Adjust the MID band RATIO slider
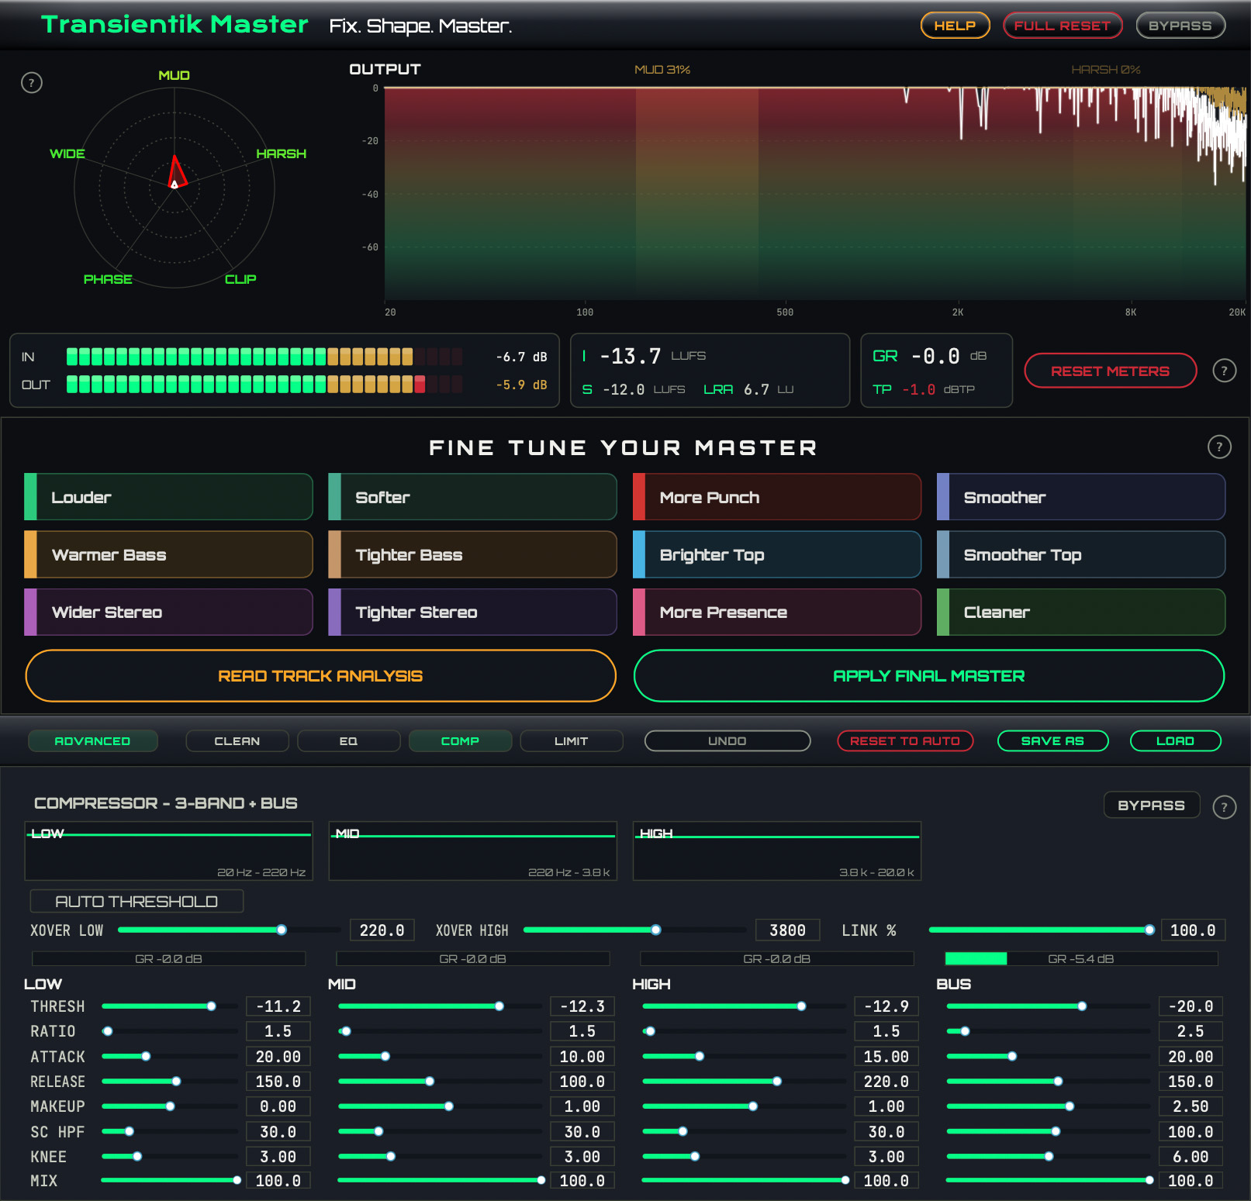Image resolution: width=1251 pixels, height=1201 pixels. [x=441, y=1031]
